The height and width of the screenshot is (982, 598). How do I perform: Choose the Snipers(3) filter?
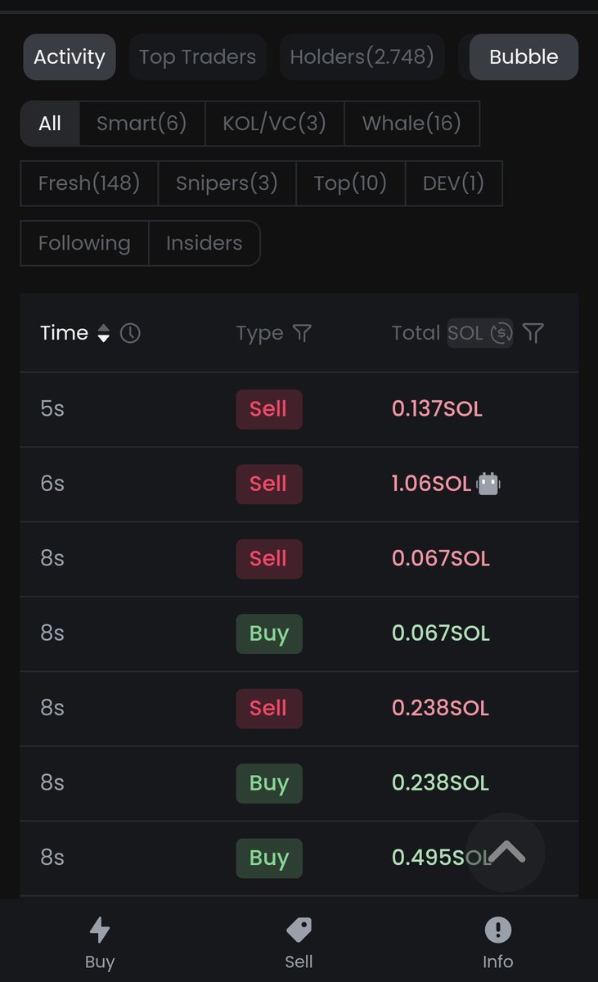227,183
